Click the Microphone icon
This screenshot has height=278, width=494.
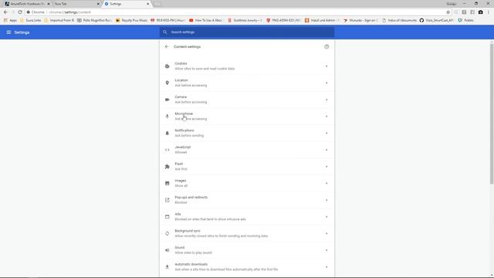click(167, 117)
